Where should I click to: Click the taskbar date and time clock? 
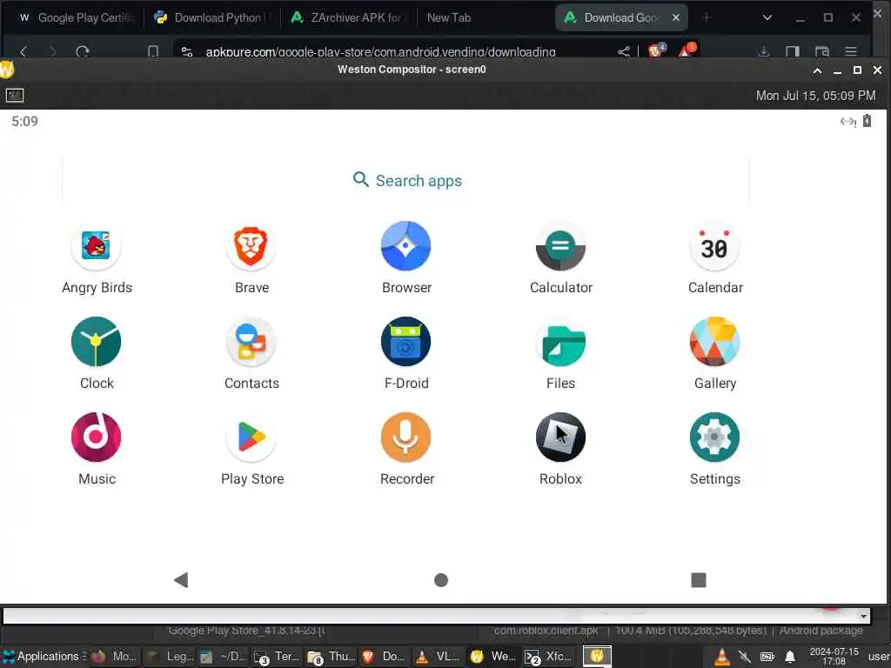coord(834,656)
